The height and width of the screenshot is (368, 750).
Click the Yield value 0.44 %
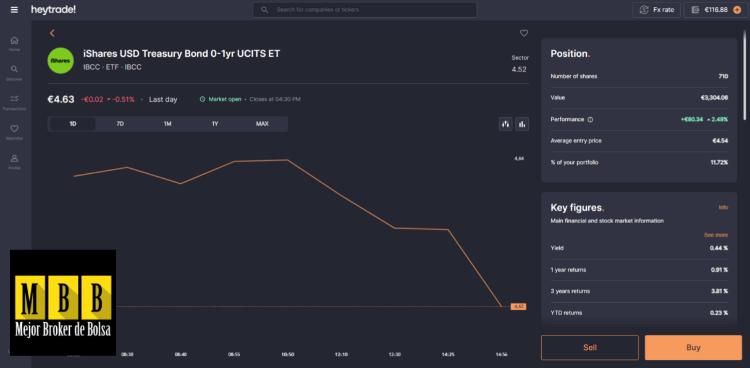[719, 248]
